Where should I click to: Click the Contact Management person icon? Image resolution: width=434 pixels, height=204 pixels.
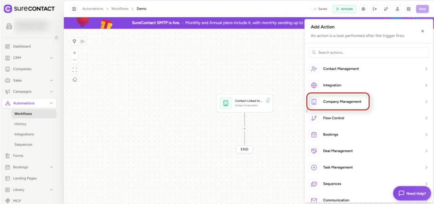[x=314, y=69]
